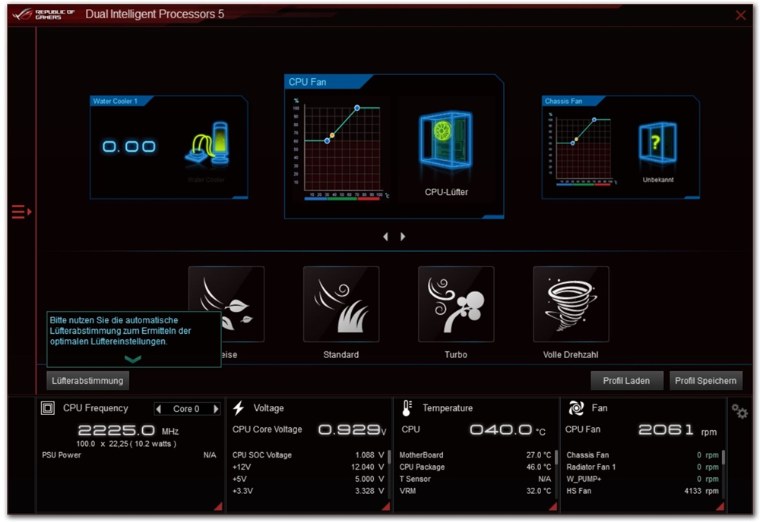Click the Voltage lightning bolt icon
The height and width of the screenshot is (522, 760).
coord(239,408)
